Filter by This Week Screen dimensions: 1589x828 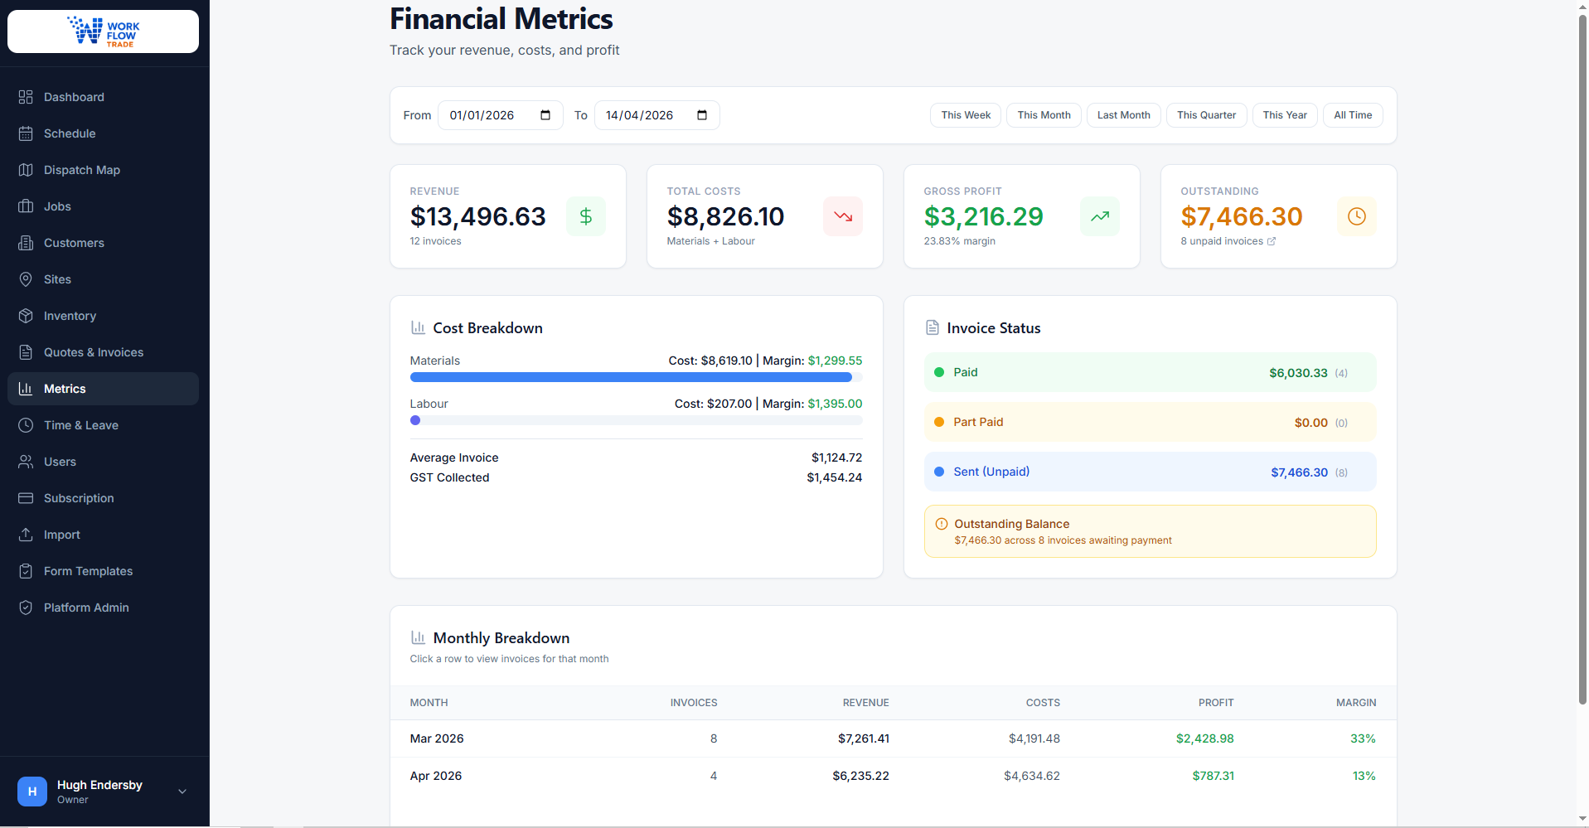coord(966,115)
